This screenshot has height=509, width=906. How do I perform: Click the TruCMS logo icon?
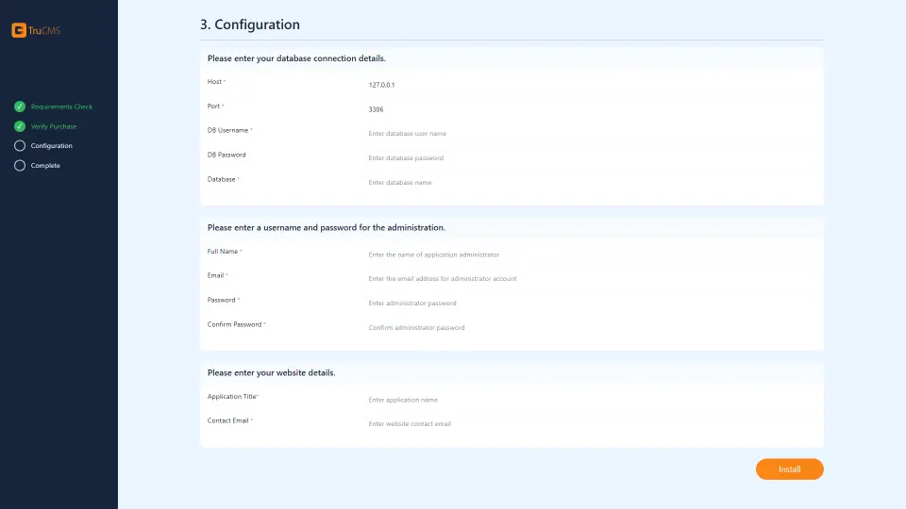[19, 30]
